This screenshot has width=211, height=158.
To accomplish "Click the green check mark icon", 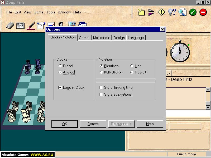I will 193,12.
